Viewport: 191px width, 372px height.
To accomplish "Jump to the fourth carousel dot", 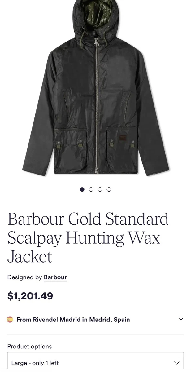I will coord(109,189).
